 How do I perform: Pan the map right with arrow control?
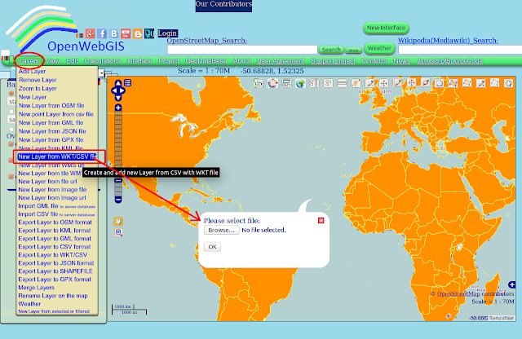tap(122, 90)
